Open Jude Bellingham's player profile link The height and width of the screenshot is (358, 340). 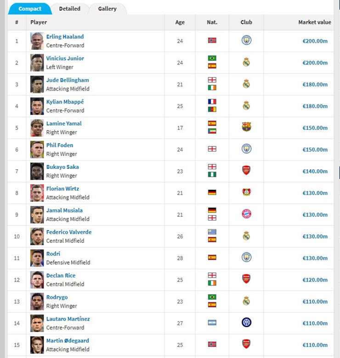click(x=68, y=80)
